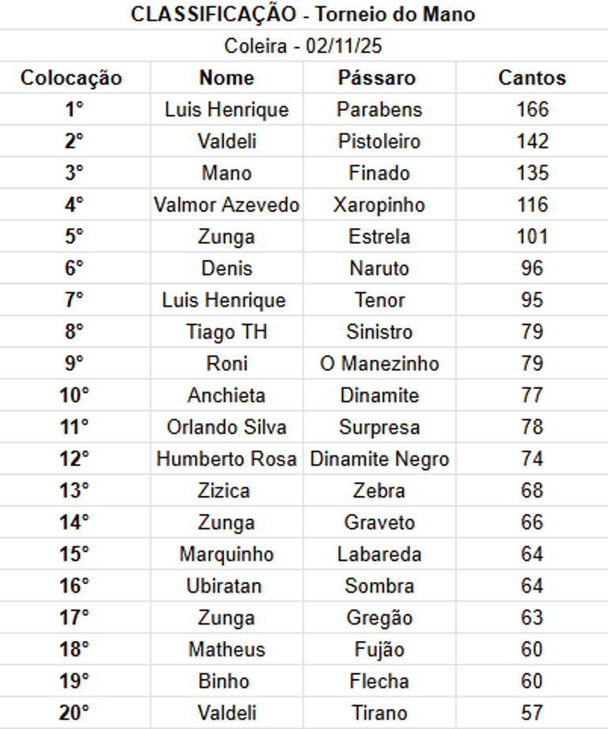This screenshot has width=608, height=729.
Task: Select the Tirano bird cell
Action: pos(379,712)
